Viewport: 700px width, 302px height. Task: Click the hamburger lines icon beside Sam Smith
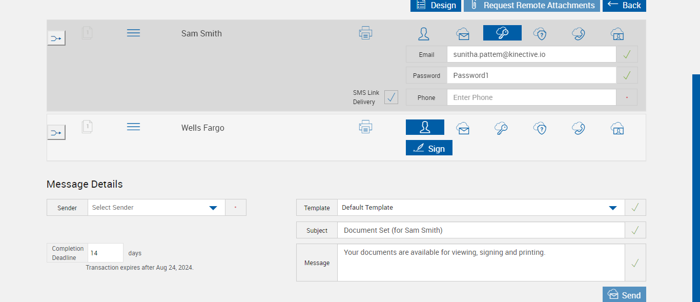tap(133, 33)
